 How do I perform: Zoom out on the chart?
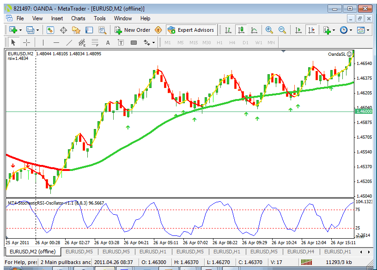282,30
